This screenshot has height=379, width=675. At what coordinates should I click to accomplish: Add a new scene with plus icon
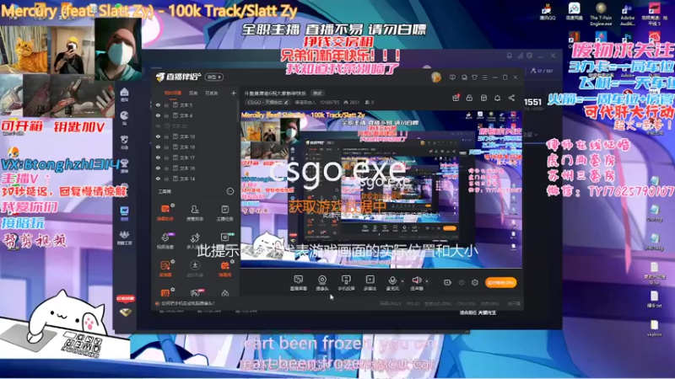(234, 93)
